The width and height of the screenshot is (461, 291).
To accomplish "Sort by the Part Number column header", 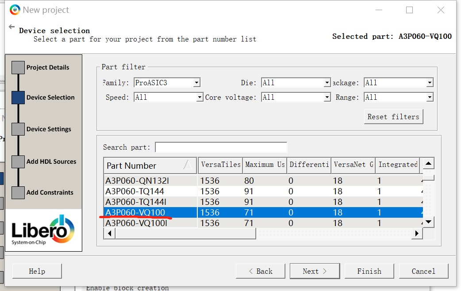I will (150, 166).
